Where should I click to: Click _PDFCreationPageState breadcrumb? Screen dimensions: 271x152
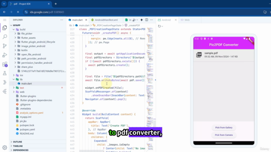pos(108,25)
